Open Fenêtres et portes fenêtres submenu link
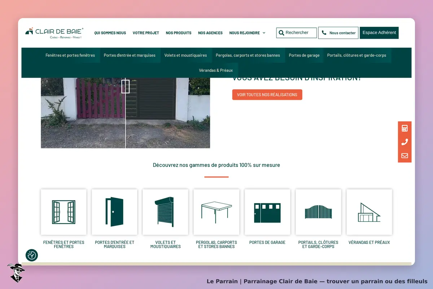This screenshot has width=433, height=289. (x=70, y=55)
